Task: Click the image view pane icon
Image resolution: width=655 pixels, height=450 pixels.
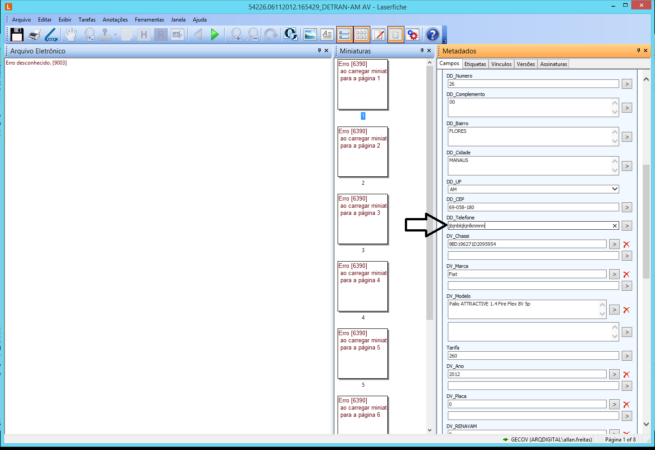Action: tap(310, 35)
